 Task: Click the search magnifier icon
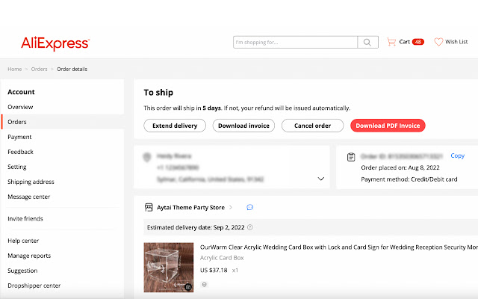click(367, 42)
